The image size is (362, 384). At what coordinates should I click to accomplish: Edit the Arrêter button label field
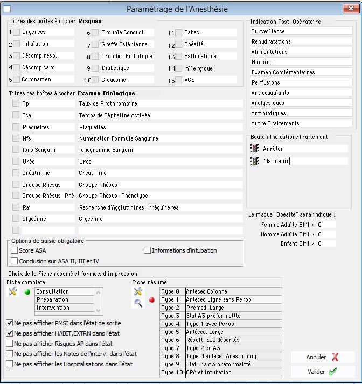pyautogui.click(x=305, y=149)
